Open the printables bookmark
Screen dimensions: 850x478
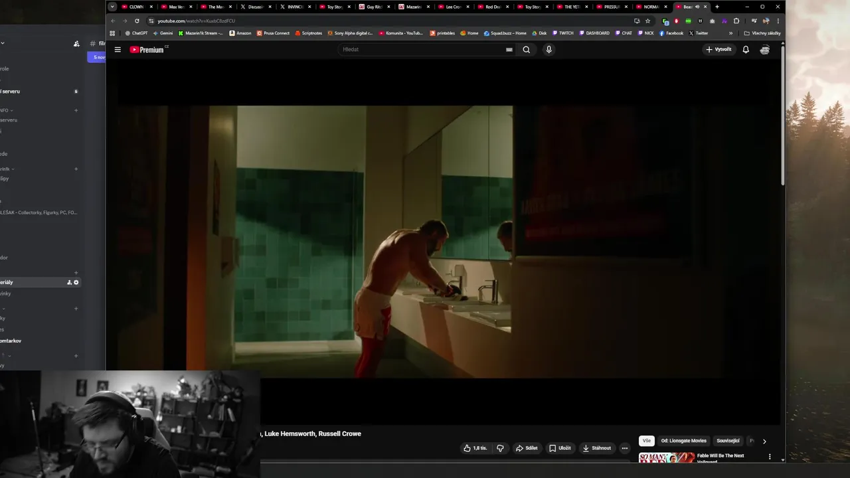(x=442, y=33)
